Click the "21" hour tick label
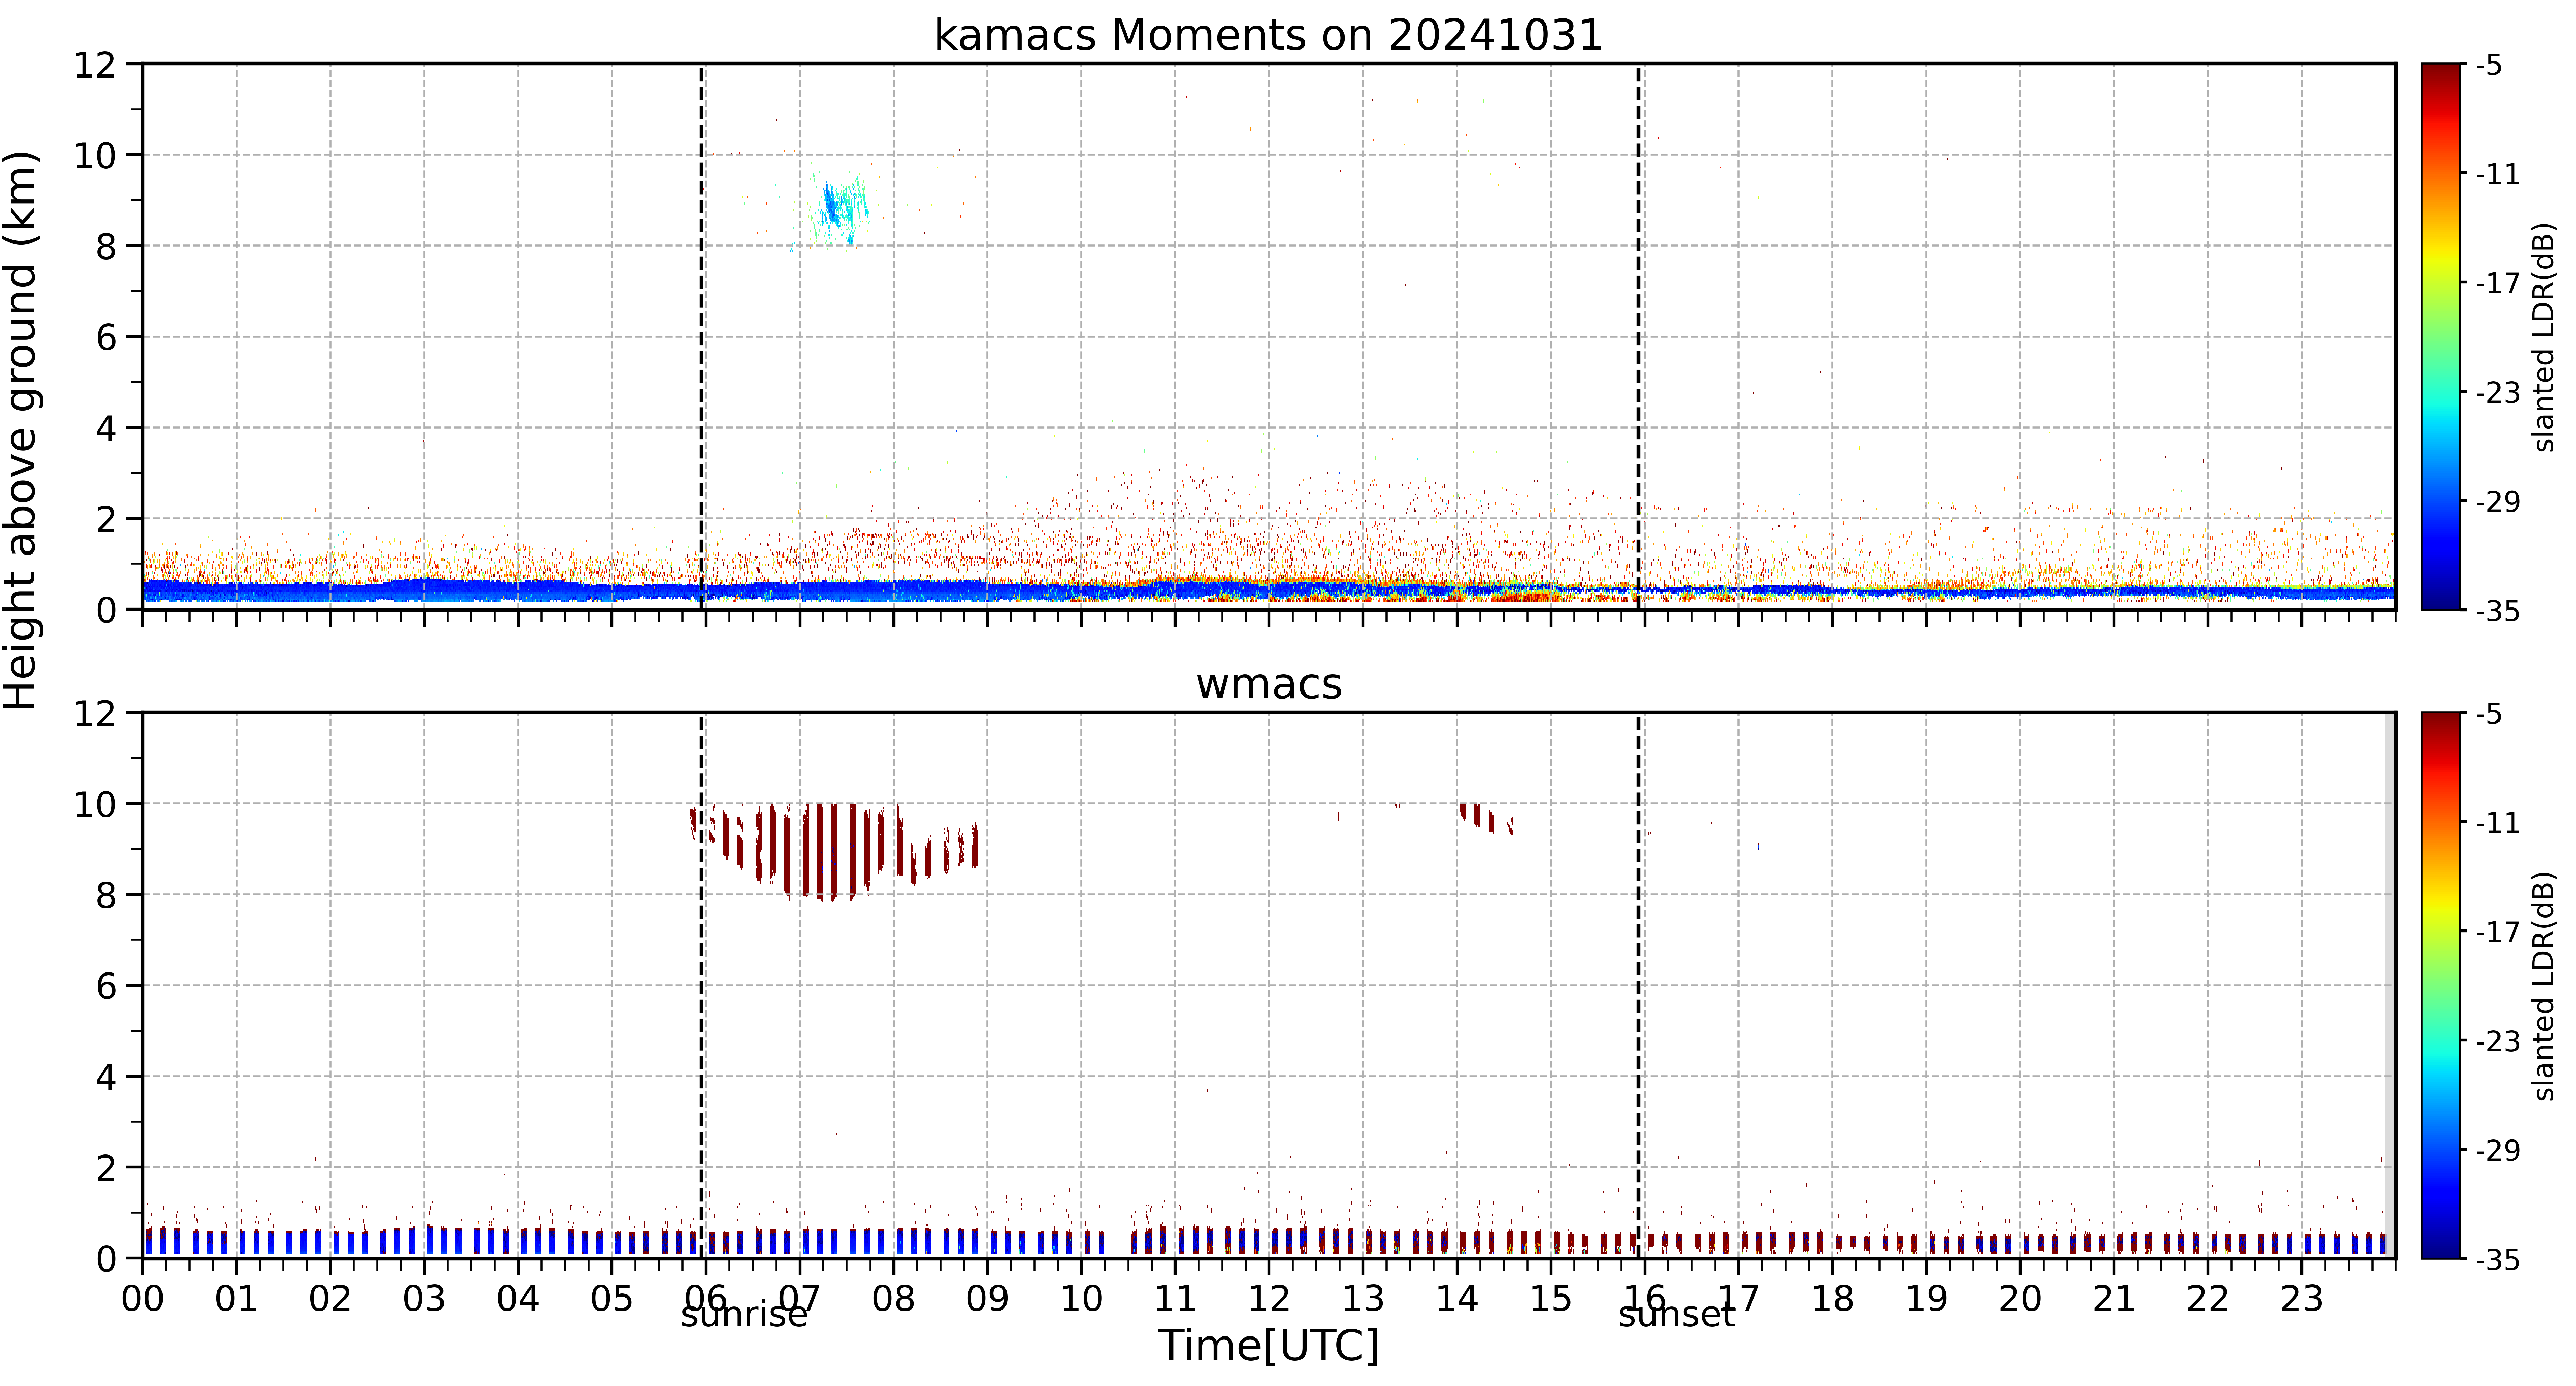 pyautogui.click(x=2114, y=1299)
